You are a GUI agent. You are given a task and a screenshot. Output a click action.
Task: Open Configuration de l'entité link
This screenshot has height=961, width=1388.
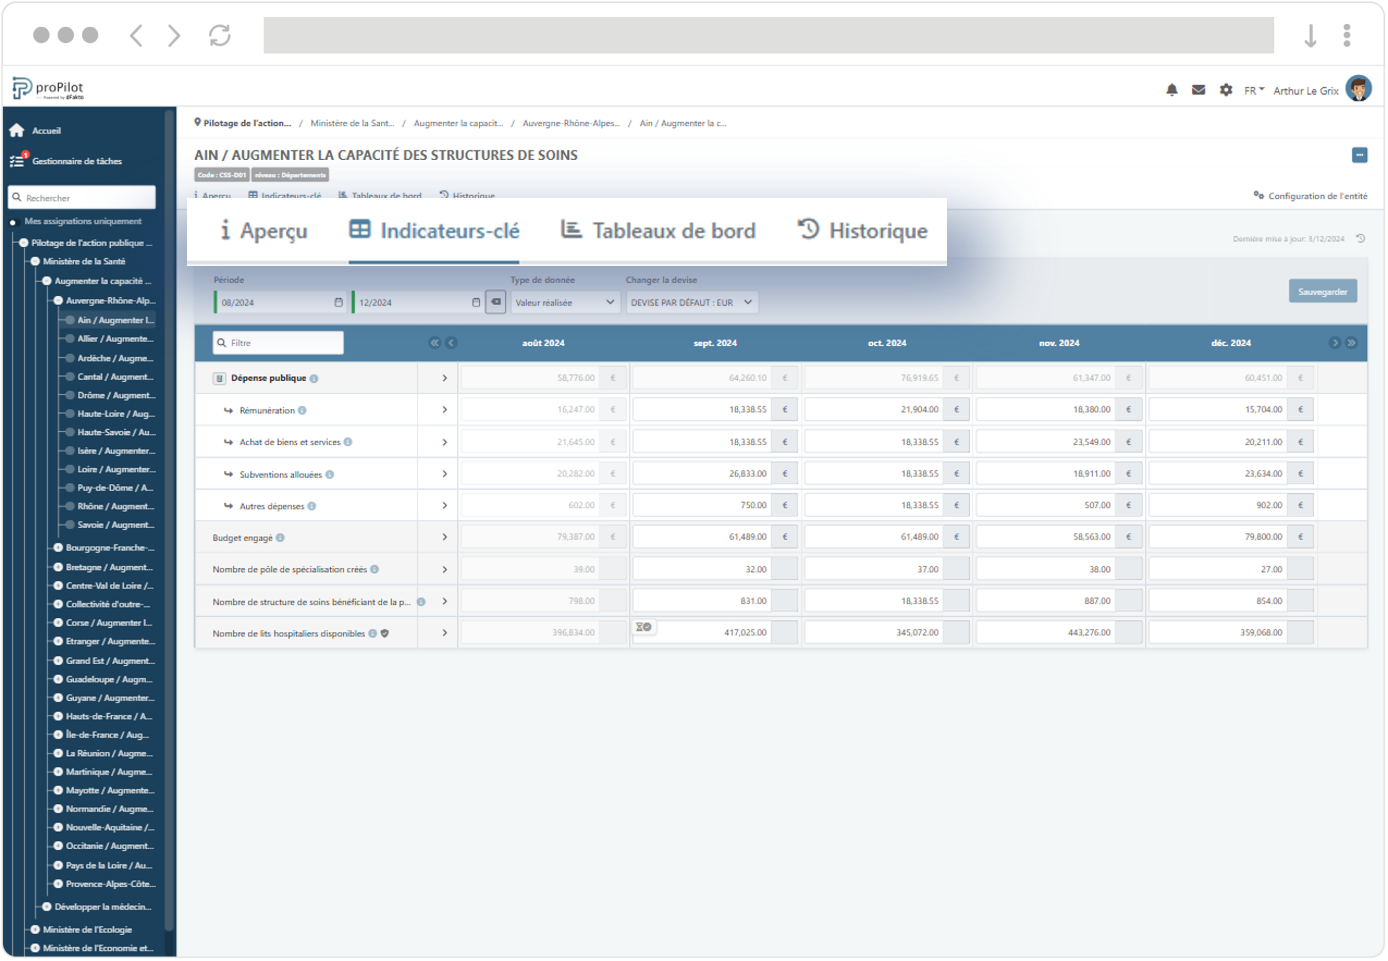tap(1312, 196)
